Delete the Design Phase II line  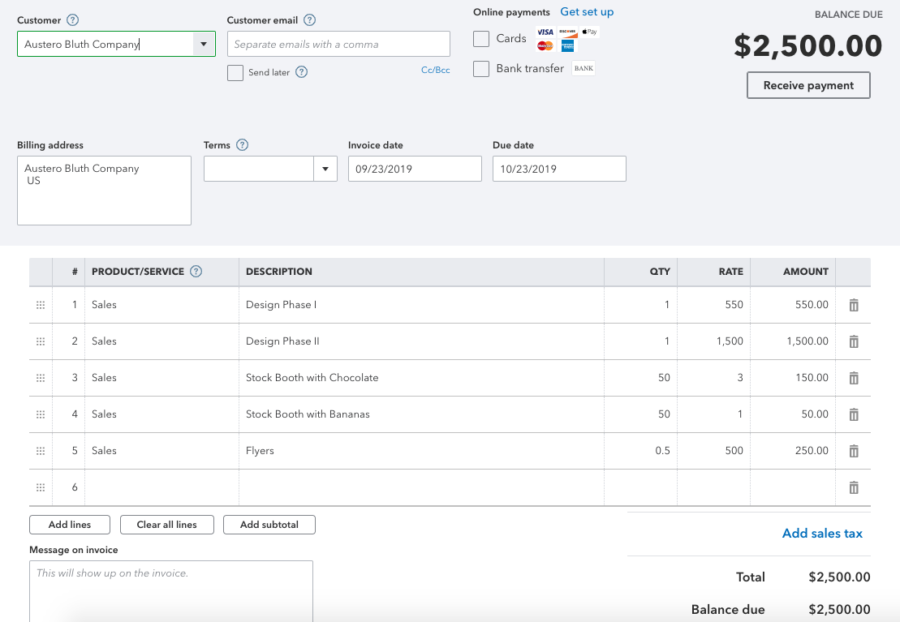click(x=854, y=341)
